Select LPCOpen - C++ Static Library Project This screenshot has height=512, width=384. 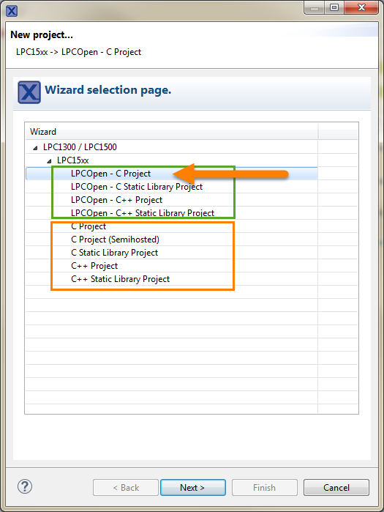(x=143, y=213)
